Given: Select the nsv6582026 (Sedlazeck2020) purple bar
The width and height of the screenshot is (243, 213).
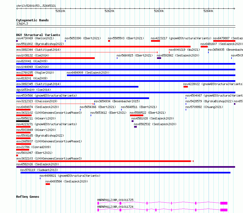Looking at the screenshot, I should (x=126, y=167).
